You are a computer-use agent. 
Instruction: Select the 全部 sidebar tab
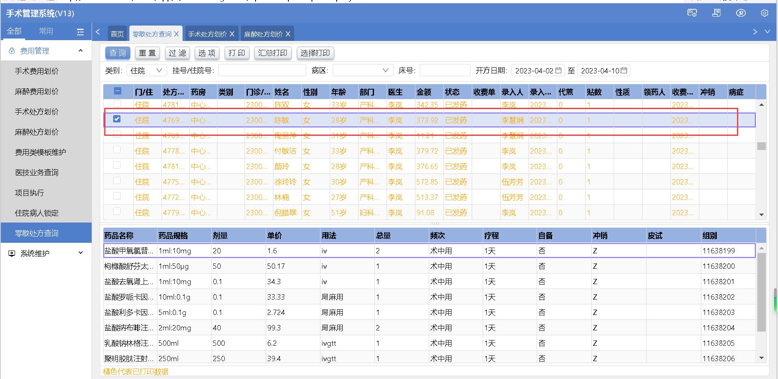pos(14,31)
